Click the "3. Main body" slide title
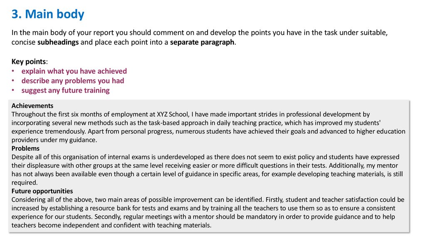 pos(47,15)
